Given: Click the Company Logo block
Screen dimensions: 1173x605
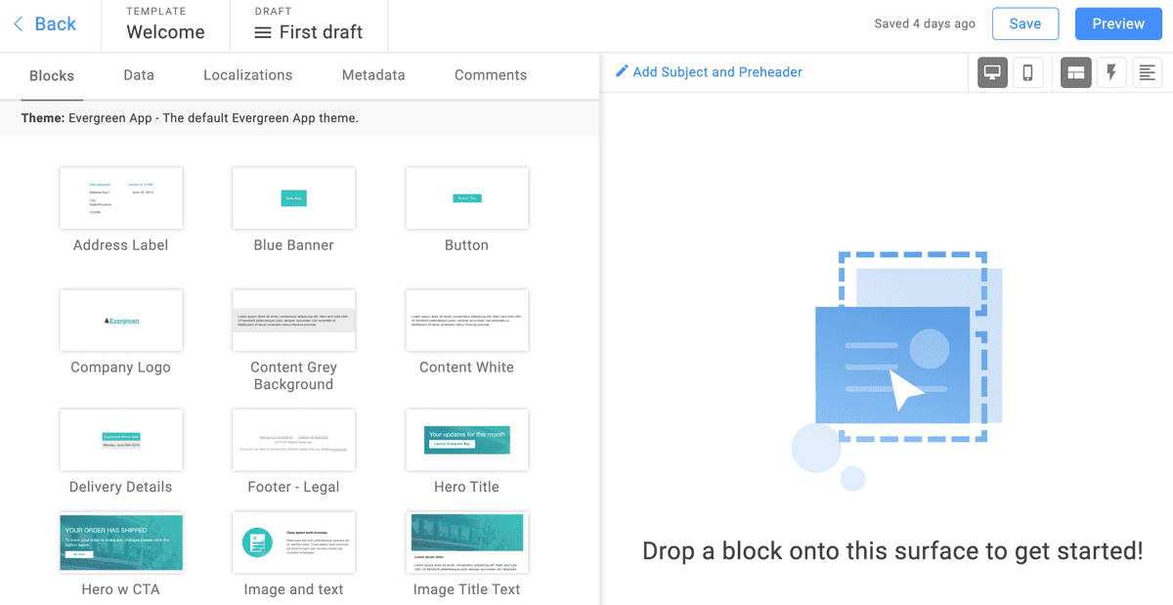Looking at the screenshot, I should 121,320.
